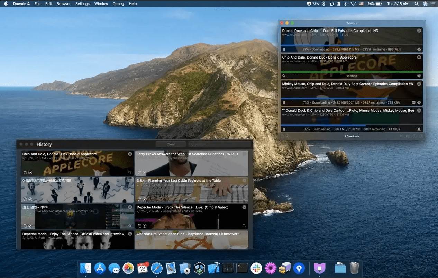438x278 pixels.
Task: Pause the Donald Duck & Chip and Dale Cartoon download
Action: (x=284, y=129)
